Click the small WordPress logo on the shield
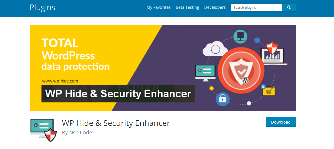Viewport: 334px width, 149px height. [246, 80]
